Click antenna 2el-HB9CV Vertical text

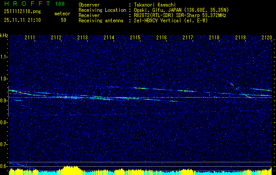(x=171, y=21)
